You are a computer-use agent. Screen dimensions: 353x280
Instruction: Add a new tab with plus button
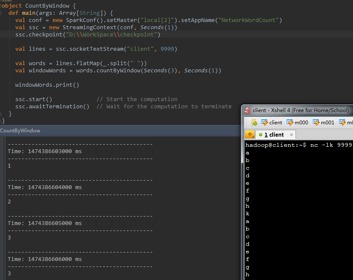[x=250, y=135]
